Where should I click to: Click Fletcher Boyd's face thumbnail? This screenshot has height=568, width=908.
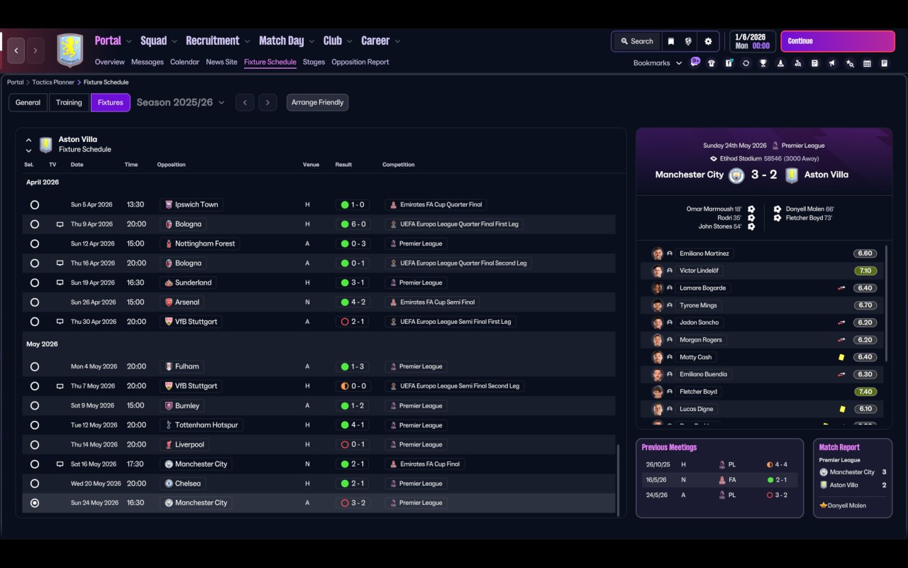click(658, 392)
